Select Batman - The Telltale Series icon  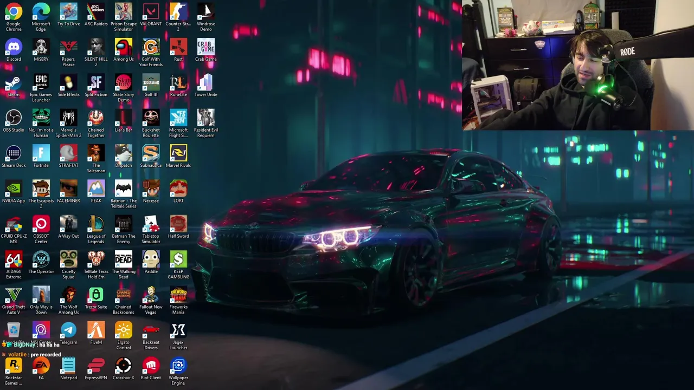pyautogui.click(x=124, y=189)
